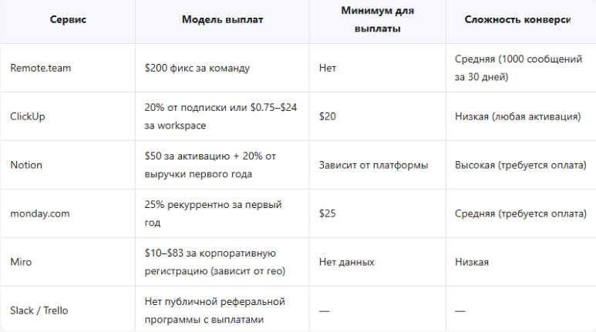Select the "Сложность конверсии" column header

point(518,19)
